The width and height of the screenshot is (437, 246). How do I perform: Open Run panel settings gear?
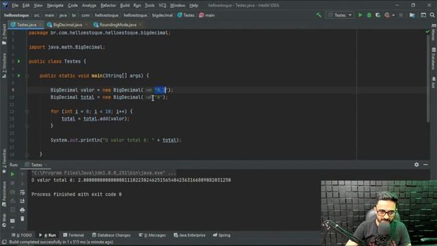[x=417, y=165]
